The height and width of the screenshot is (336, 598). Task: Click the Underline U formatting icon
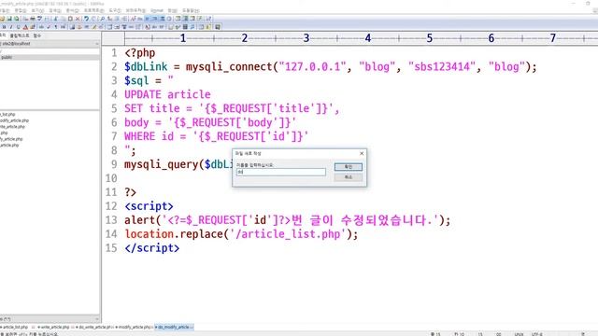click(x=19, y=27)
